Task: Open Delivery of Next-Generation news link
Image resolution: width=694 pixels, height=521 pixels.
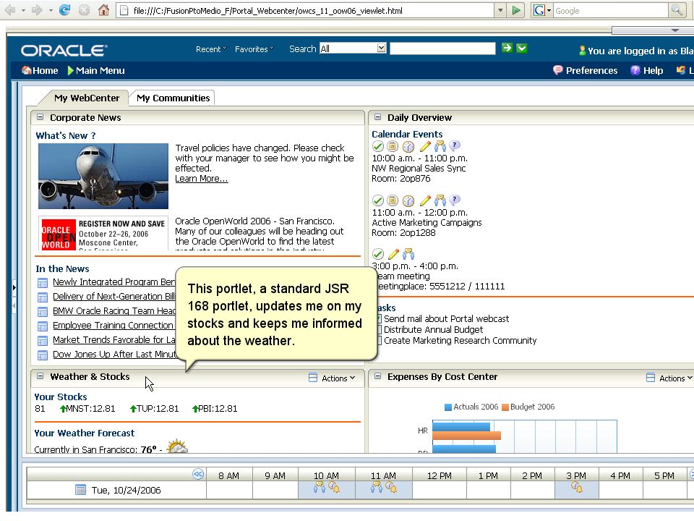Action: pos(113,297)
